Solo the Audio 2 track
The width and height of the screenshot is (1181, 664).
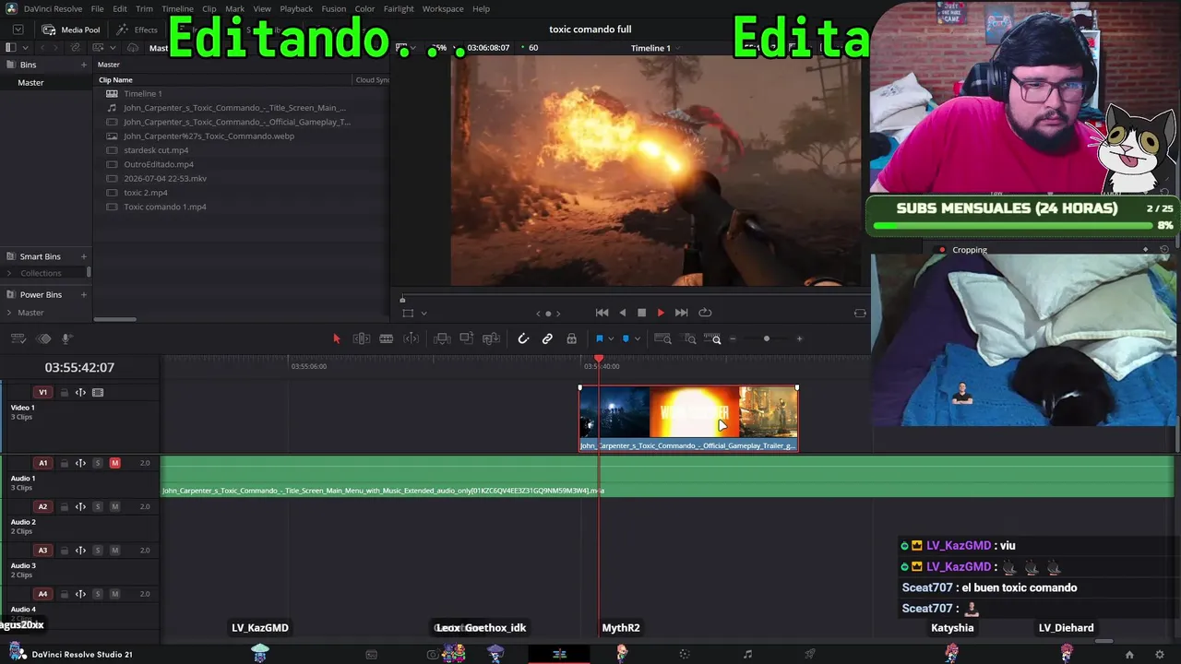(98, 506)
